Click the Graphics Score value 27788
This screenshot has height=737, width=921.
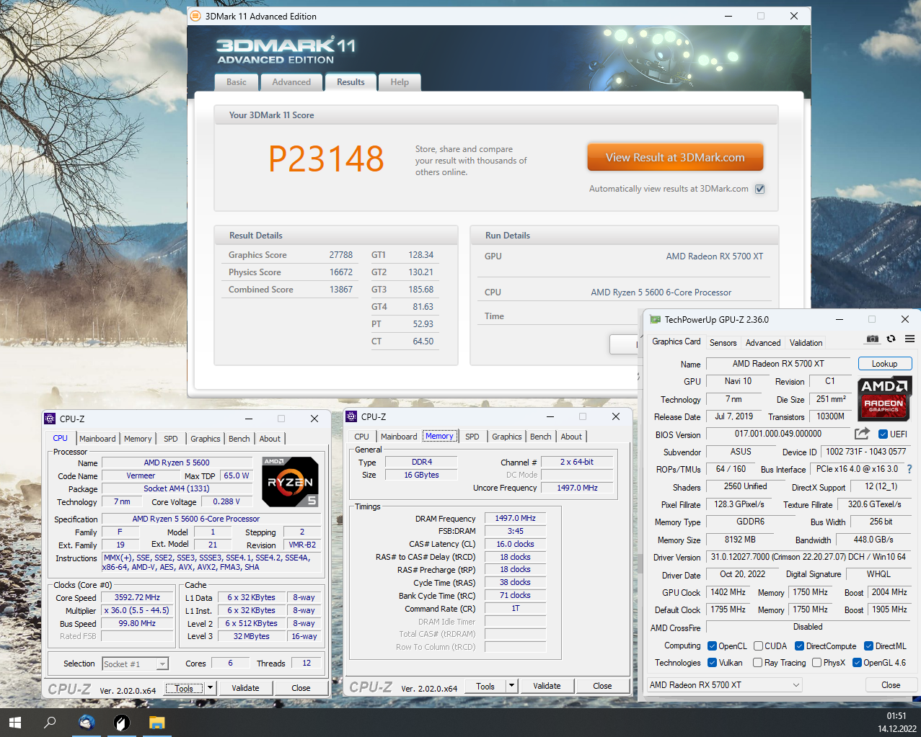(341, 255)
